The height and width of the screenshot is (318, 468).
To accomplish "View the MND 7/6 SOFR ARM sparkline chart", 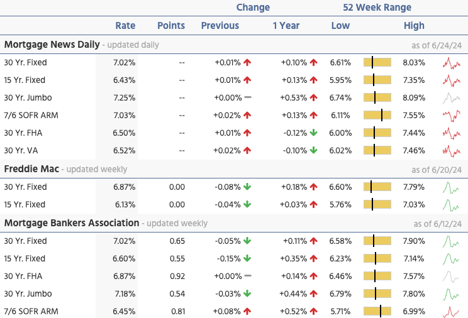I will click(x=452, y=116).
